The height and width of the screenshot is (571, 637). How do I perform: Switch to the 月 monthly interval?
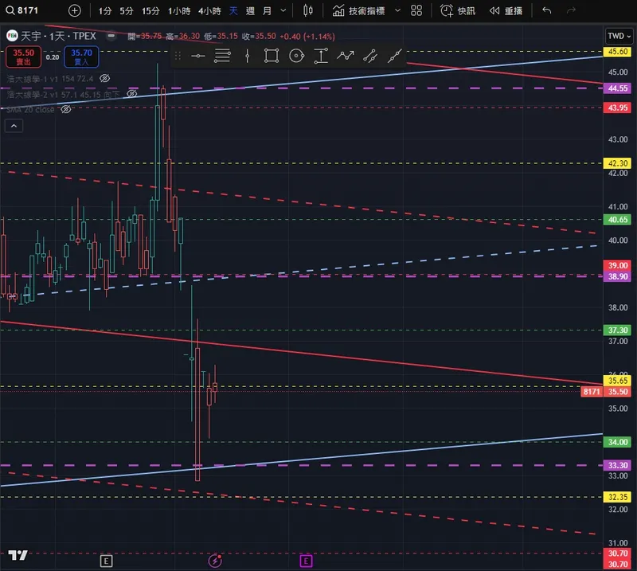pos(267,11)
